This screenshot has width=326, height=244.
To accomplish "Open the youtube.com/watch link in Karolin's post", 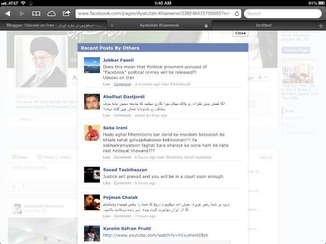I will (155, 235).
